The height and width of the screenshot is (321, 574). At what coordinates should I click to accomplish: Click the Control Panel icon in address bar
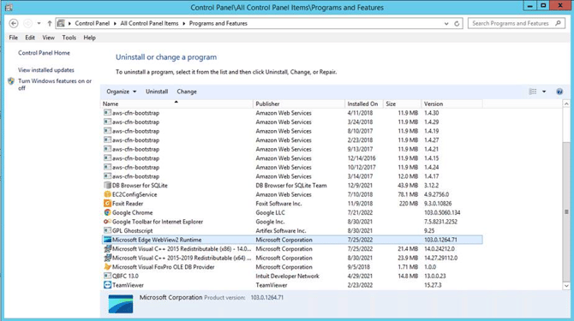pos(61,23)
